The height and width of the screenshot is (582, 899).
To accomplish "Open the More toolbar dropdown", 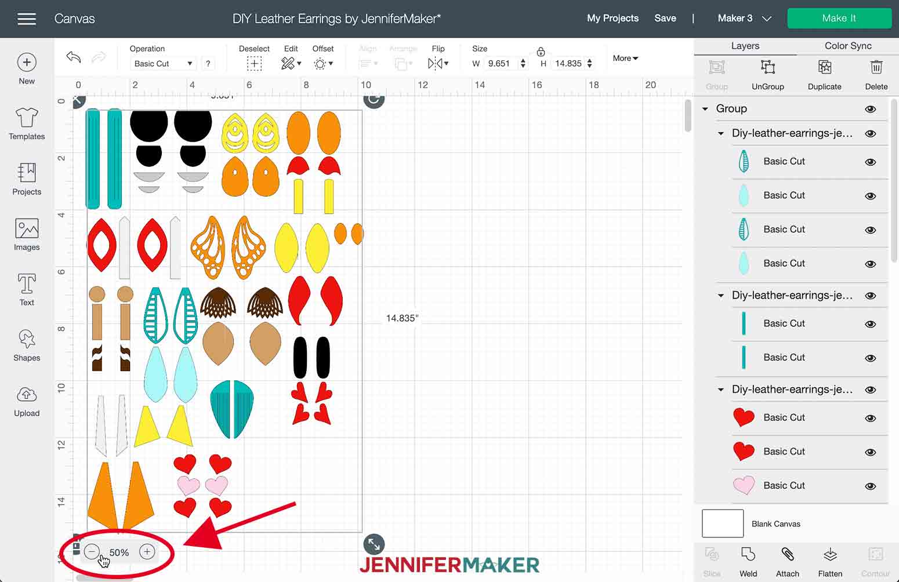I will click(x=625, y=58).
